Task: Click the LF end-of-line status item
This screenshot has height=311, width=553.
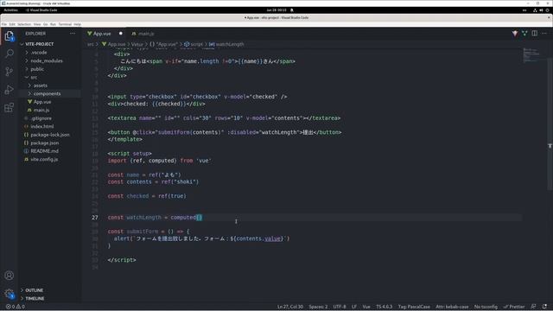Action: [354, 307]
